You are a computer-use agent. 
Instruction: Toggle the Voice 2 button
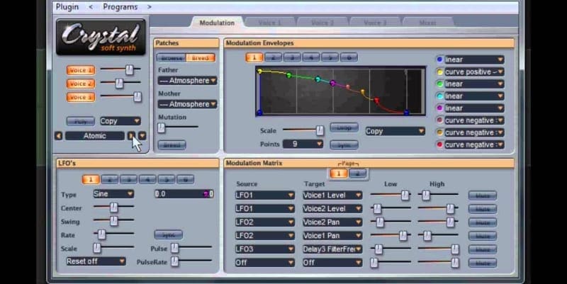click(80, 84)
